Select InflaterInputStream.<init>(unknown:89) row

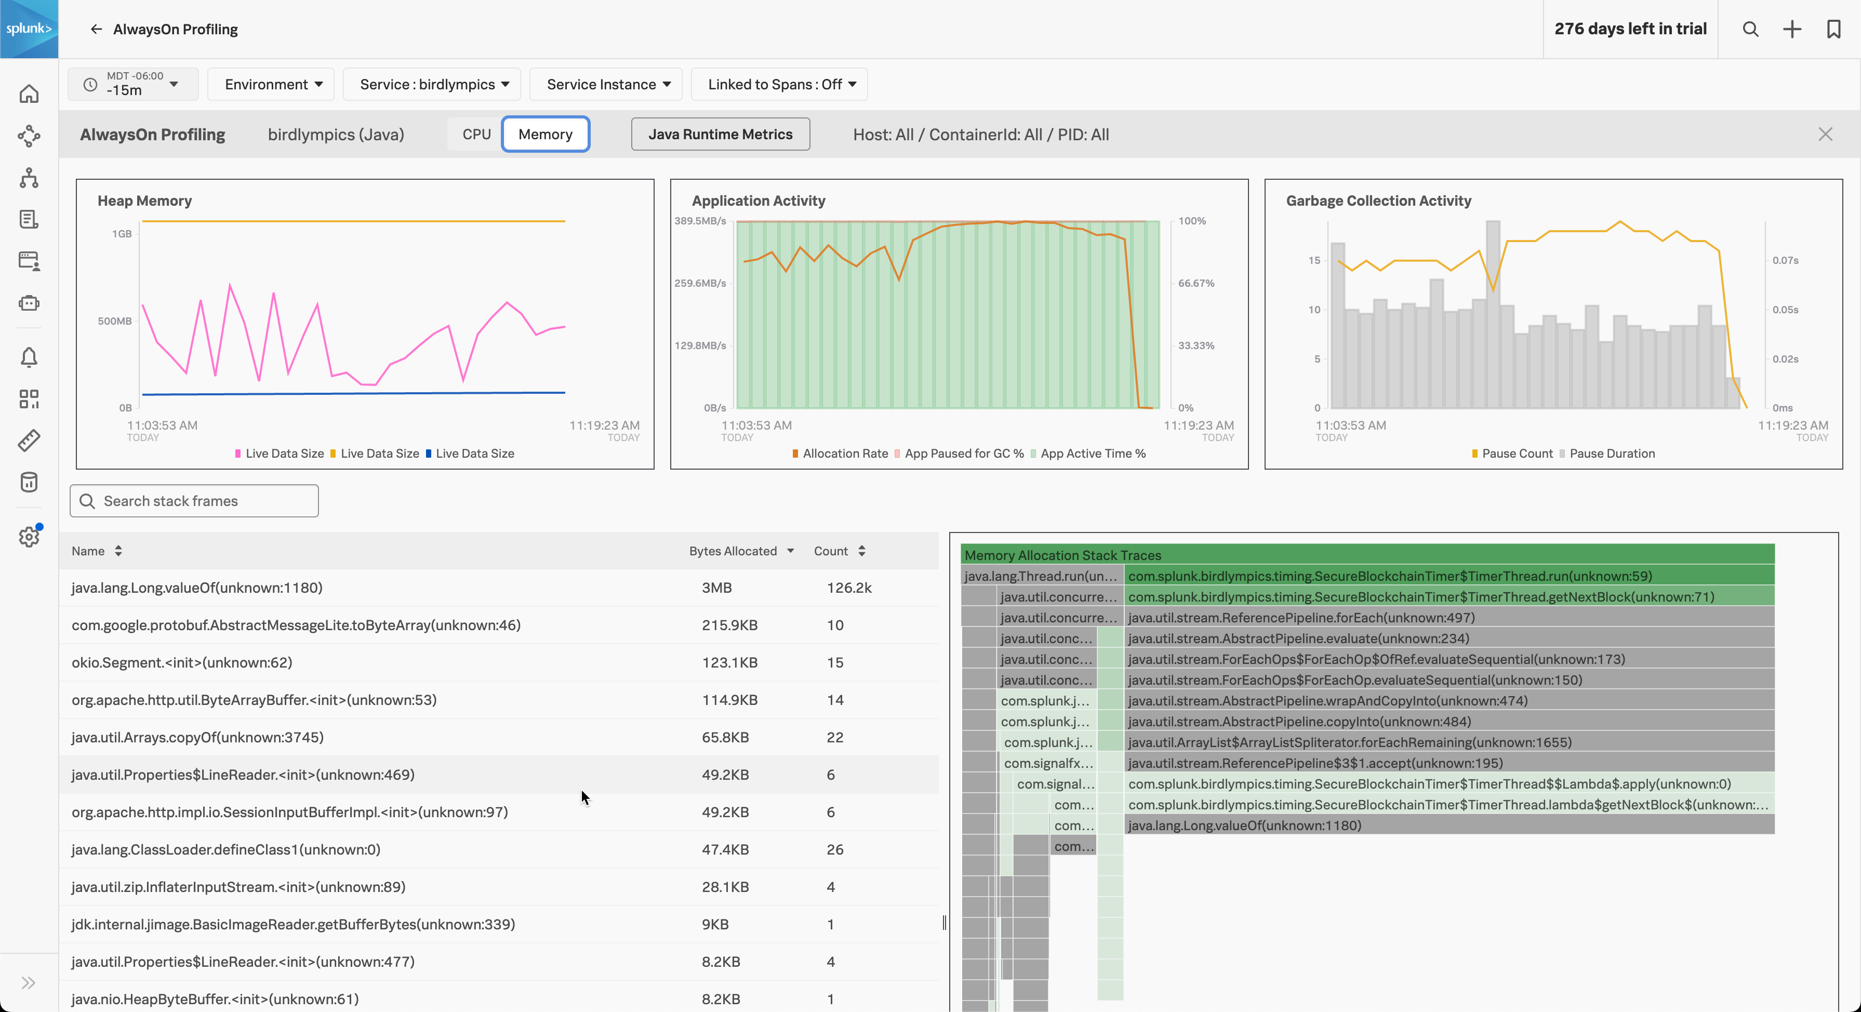[x=498, y=887]
